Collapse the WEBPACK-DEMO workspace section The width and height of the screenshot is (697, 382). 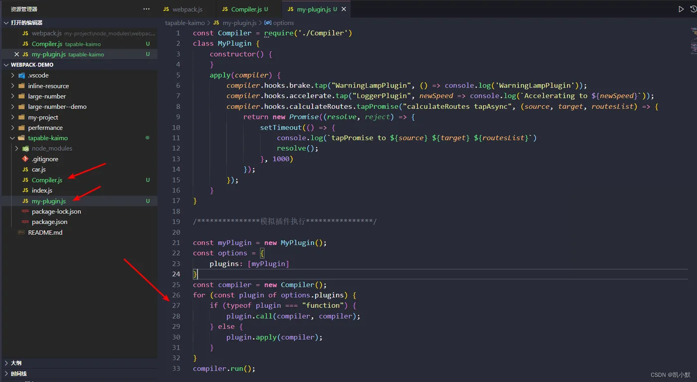[79, 65]
